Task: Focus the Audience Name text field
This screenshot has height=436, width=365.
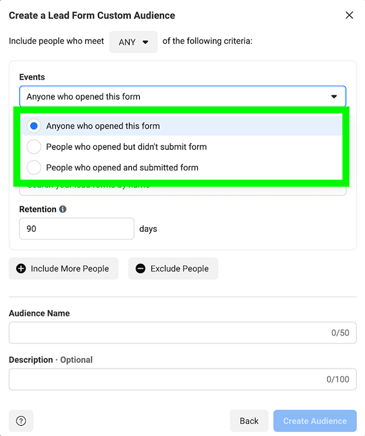Action: coord(182,333)
